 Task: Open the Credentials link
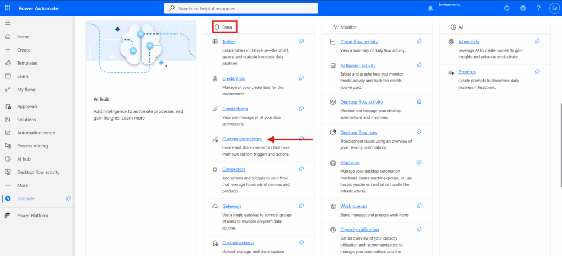(x=233, y=79)
